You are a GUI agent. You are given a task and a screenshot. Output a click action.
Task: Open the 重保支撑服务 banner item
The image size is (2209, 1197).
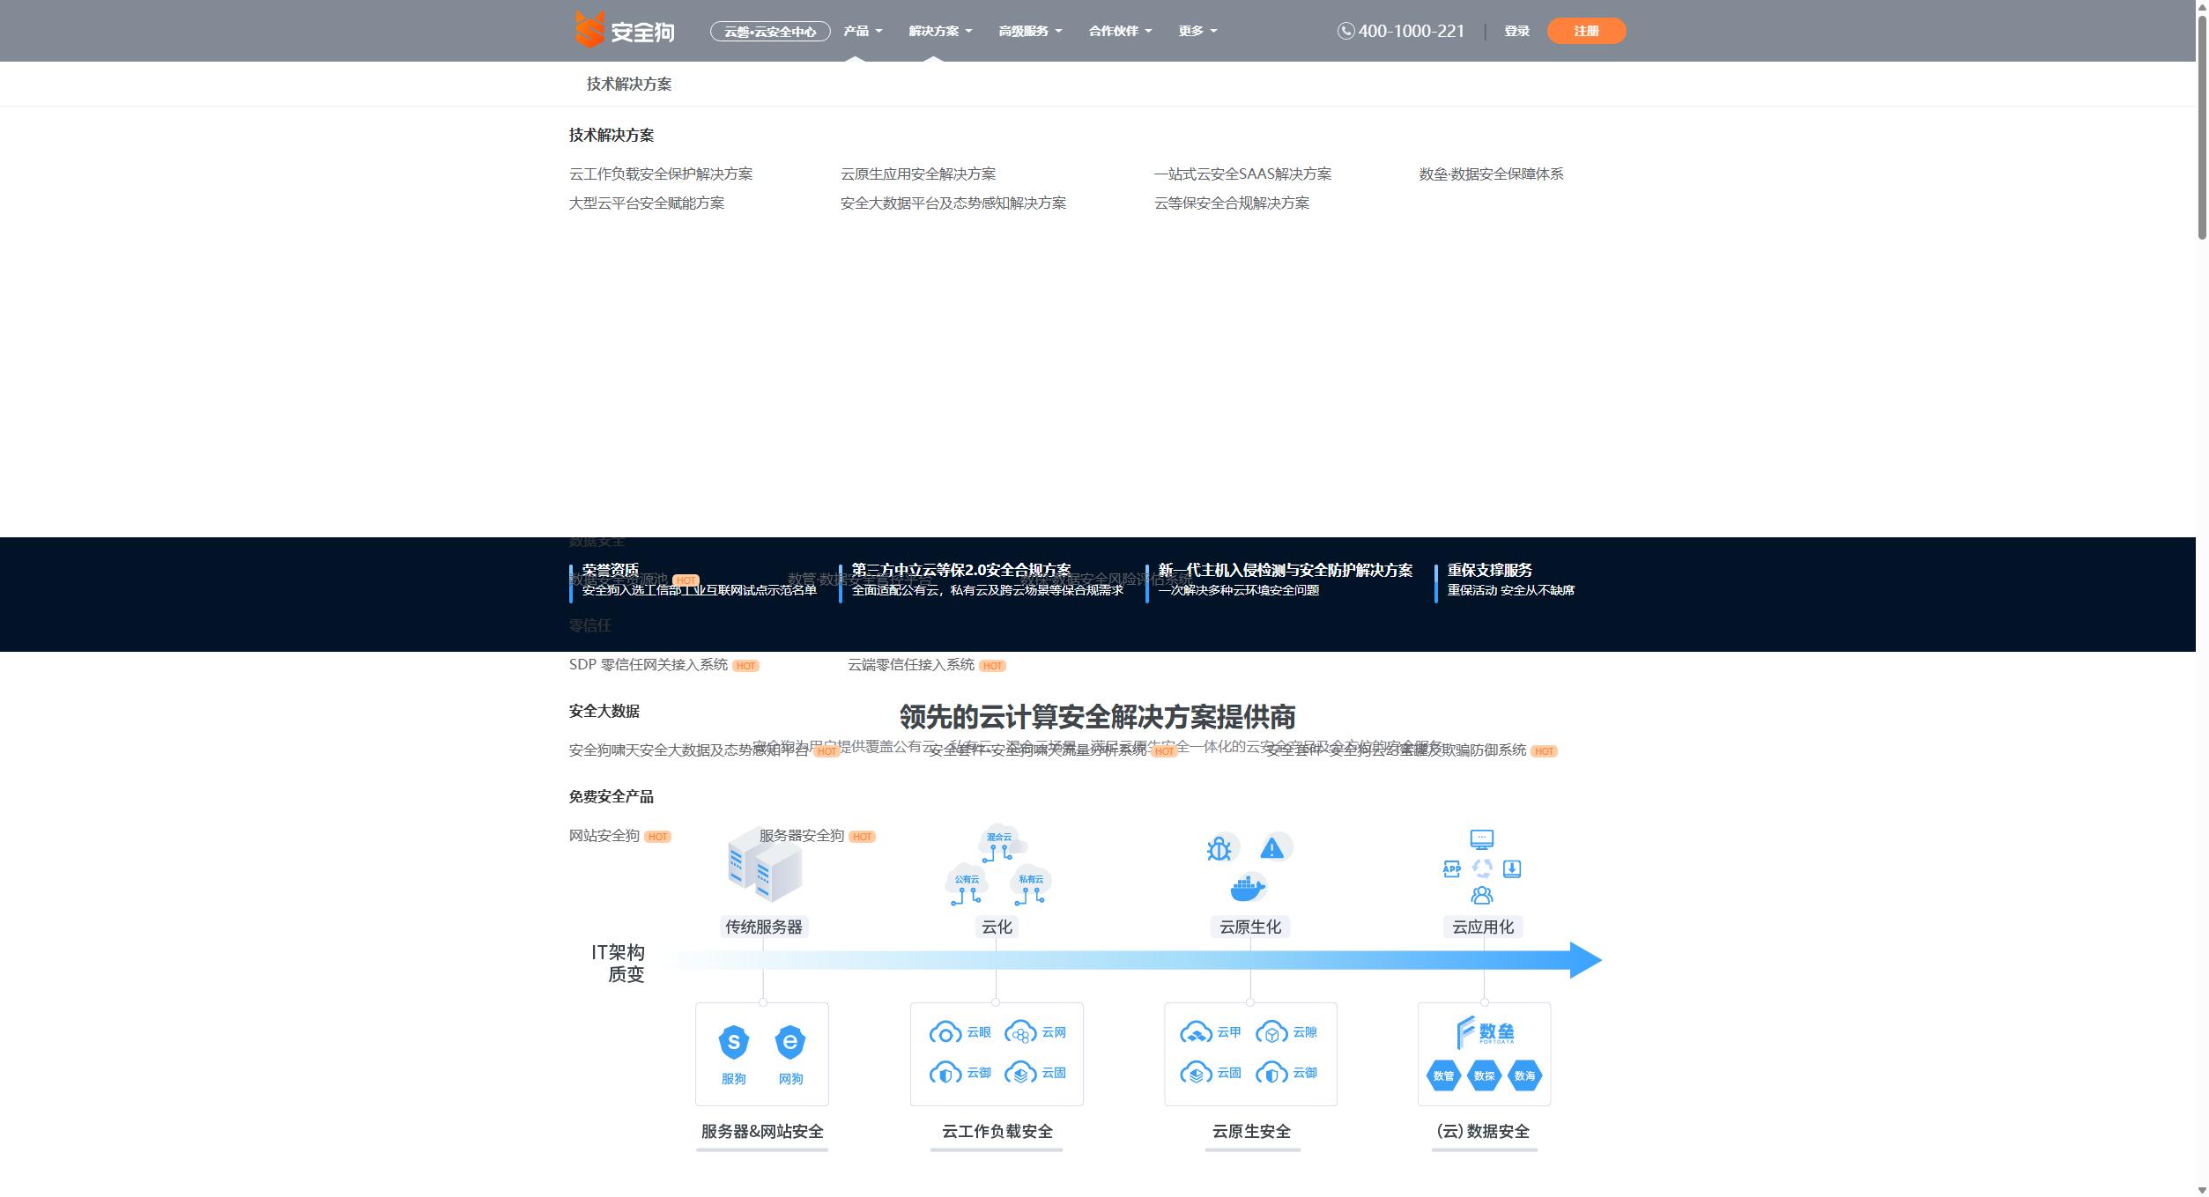(x=1506, y=580)
